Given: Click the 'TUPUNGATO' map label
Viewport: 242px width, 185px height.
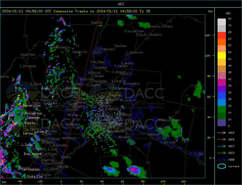Looking at the screenshot, I should [x=48, y=143].
